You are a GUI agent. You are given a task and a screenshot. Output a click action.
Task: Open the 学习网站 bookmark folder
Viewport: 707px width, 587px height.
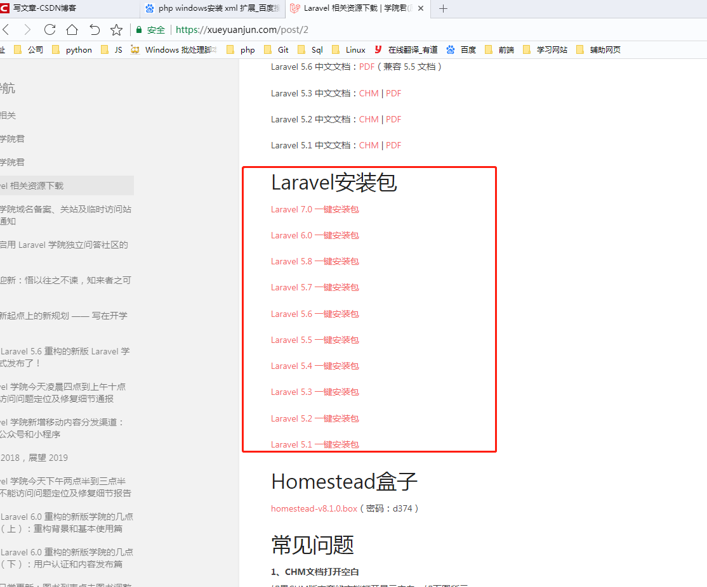[545, 49]
